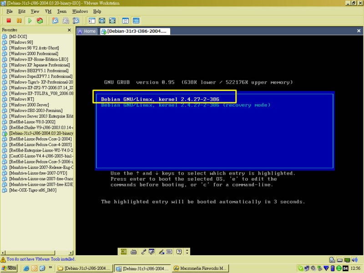Select [Windows-XP-Home-Edition-LEO] favorite
The width and height of the screenshot is (364, 273).
[39, 60]
